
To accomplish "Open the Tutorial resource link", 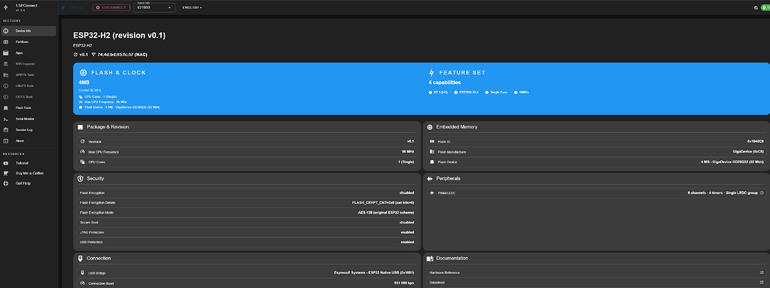I will tap(29, 163).
